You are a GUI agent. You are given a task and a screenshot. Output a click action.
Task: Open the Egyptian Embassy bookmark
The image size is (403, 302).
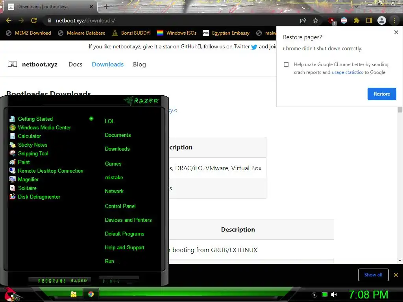click(x=226, y=33)
